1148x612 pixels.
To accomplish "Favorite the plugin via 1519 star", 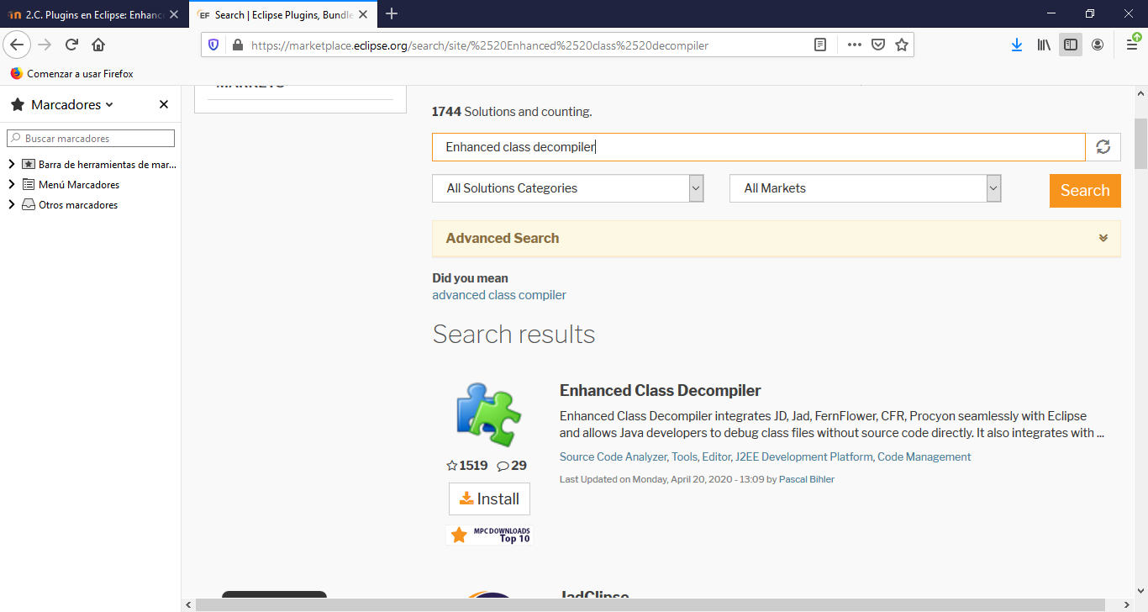I will pyautogui.click(x=467, y=466).
